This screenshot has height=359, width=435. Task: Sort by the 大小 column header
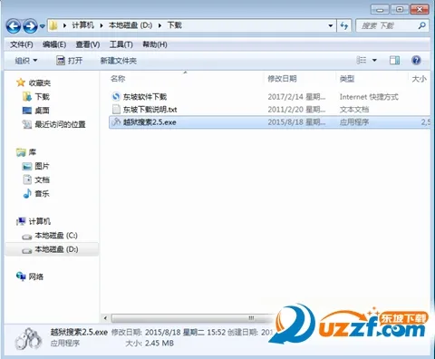click(x=420, y=79)
